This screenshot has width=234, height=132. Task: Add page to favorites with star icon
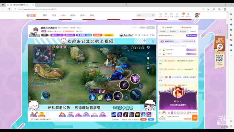point(208,9)
